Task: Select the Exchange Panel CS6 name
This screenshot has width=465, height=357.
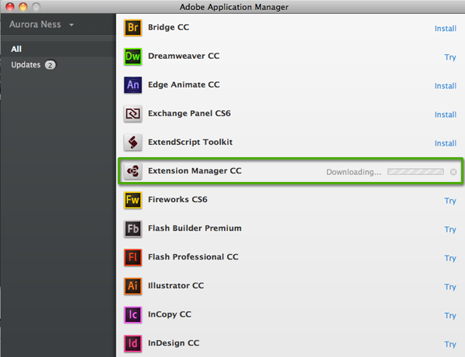Action: click(x=189, y=114)
